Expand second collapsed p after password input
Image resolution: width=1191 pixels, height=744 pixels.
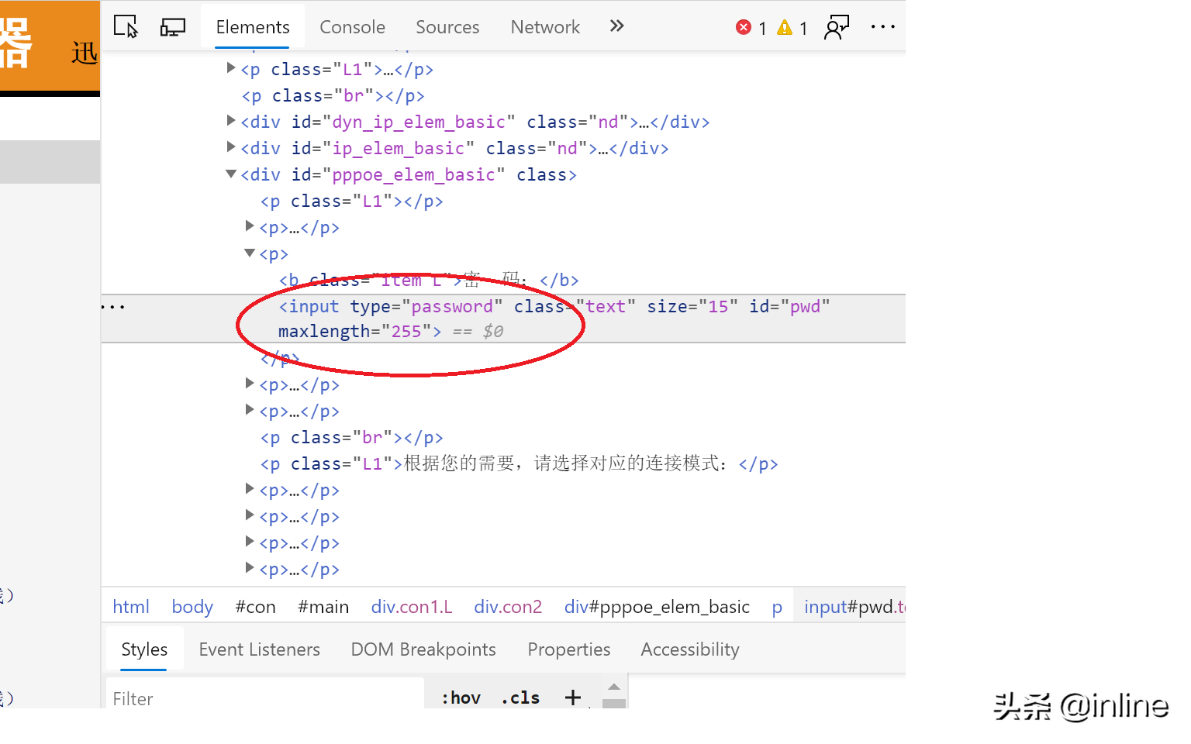(x=250, y=409)
